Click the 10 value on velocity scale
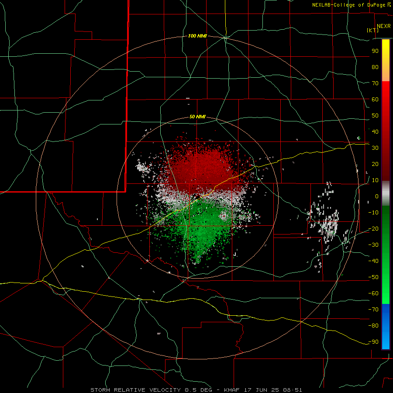 (375, 180)
